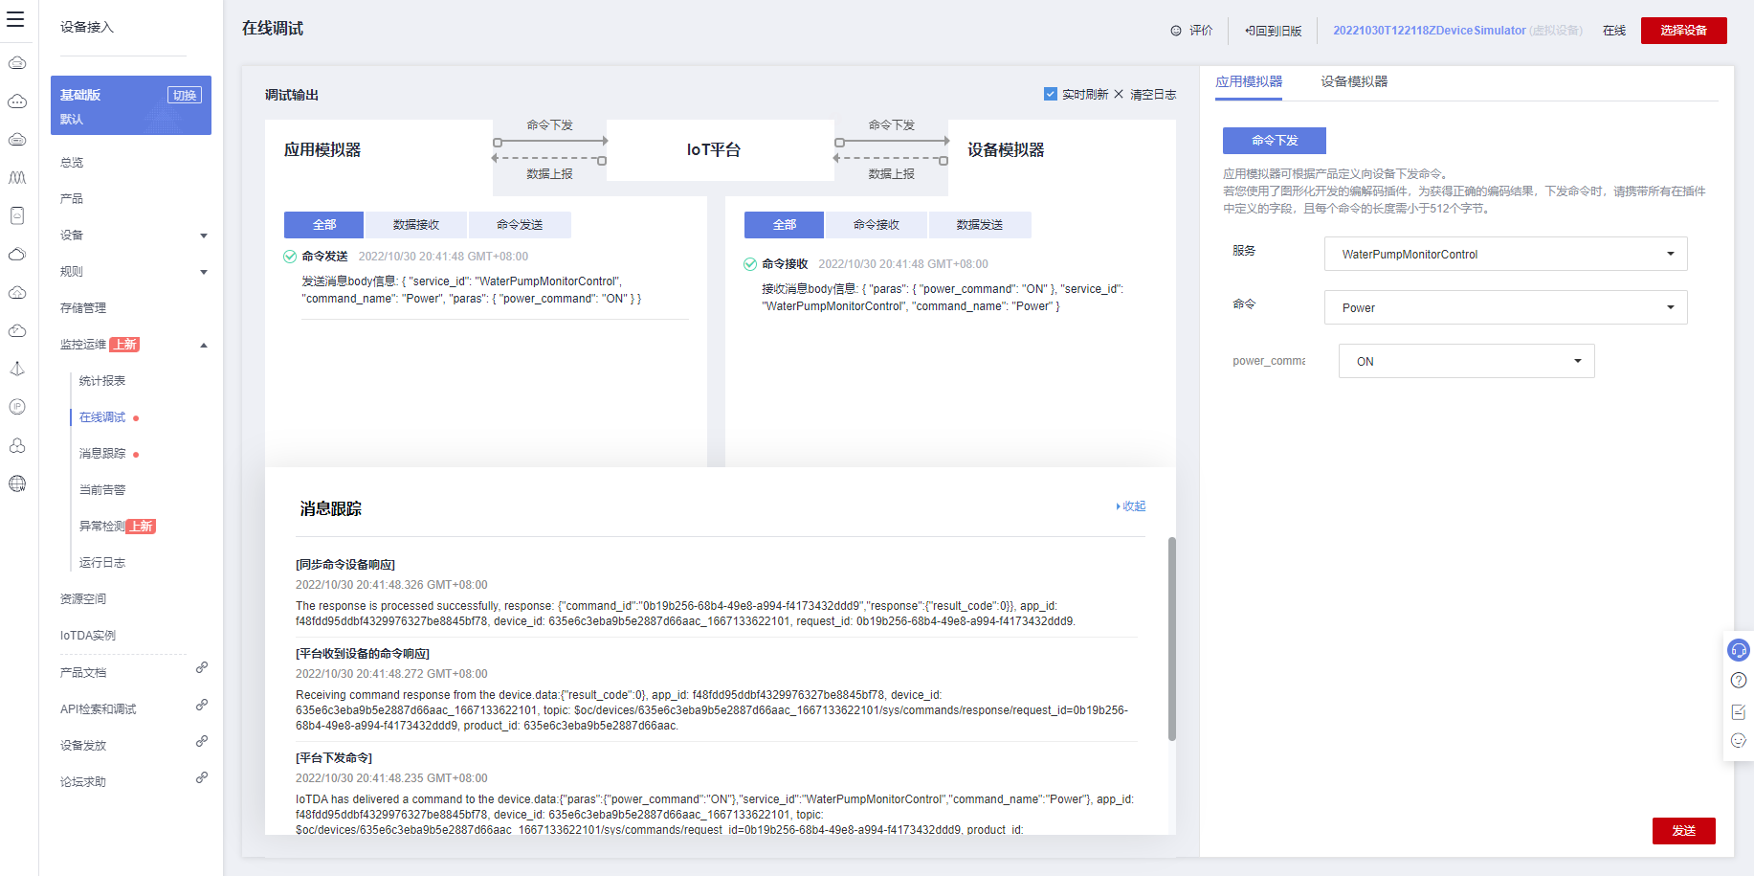Click the red 发送 button

coord(1684,831)
